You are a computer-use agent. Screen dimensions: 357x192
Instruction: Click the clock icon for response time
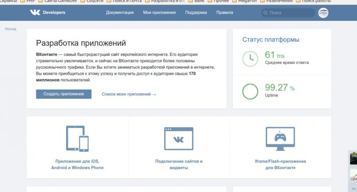click(250, 59)
